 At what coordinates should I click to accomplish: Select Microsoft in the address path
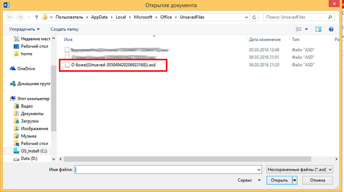[143, 17]
